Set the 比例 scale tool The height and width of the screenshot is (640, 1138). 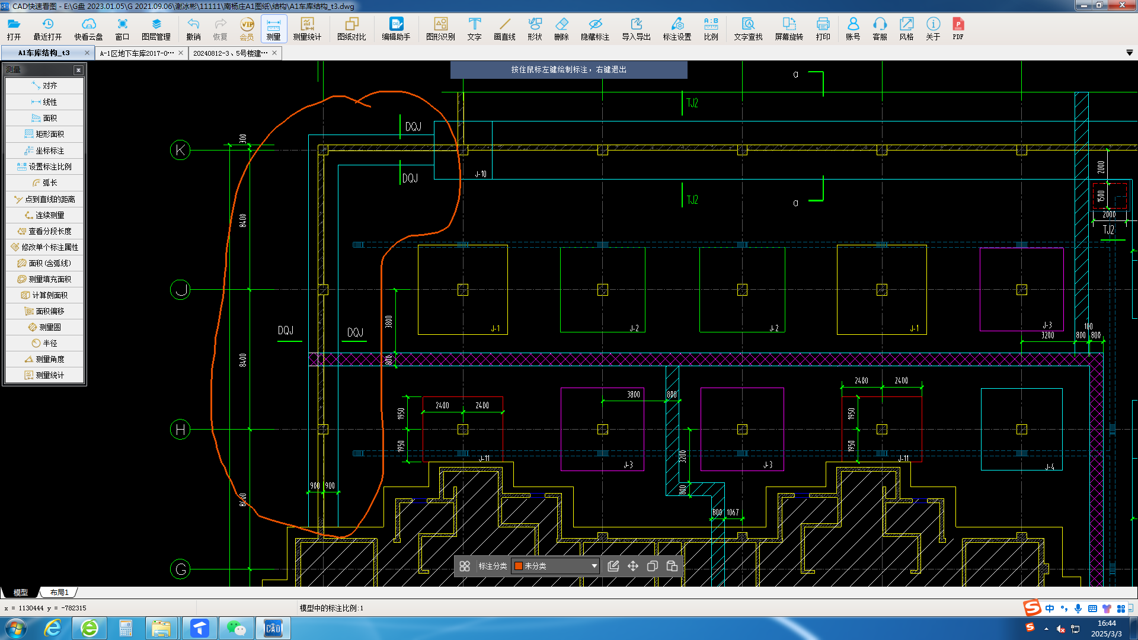pyautogui.click(x=711, y=28)
